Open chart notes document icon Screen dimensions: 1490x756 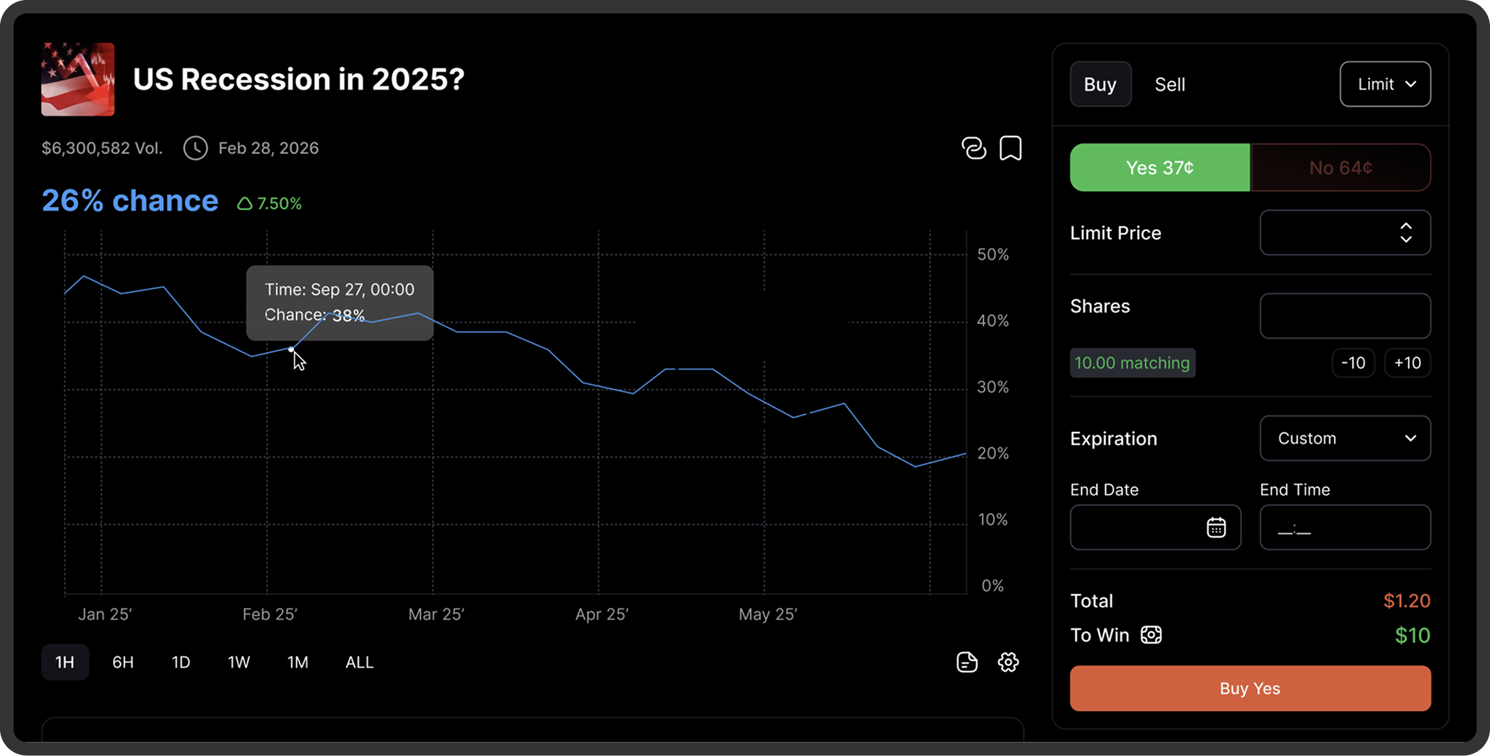pyautogui.click(x=966, y=662)
